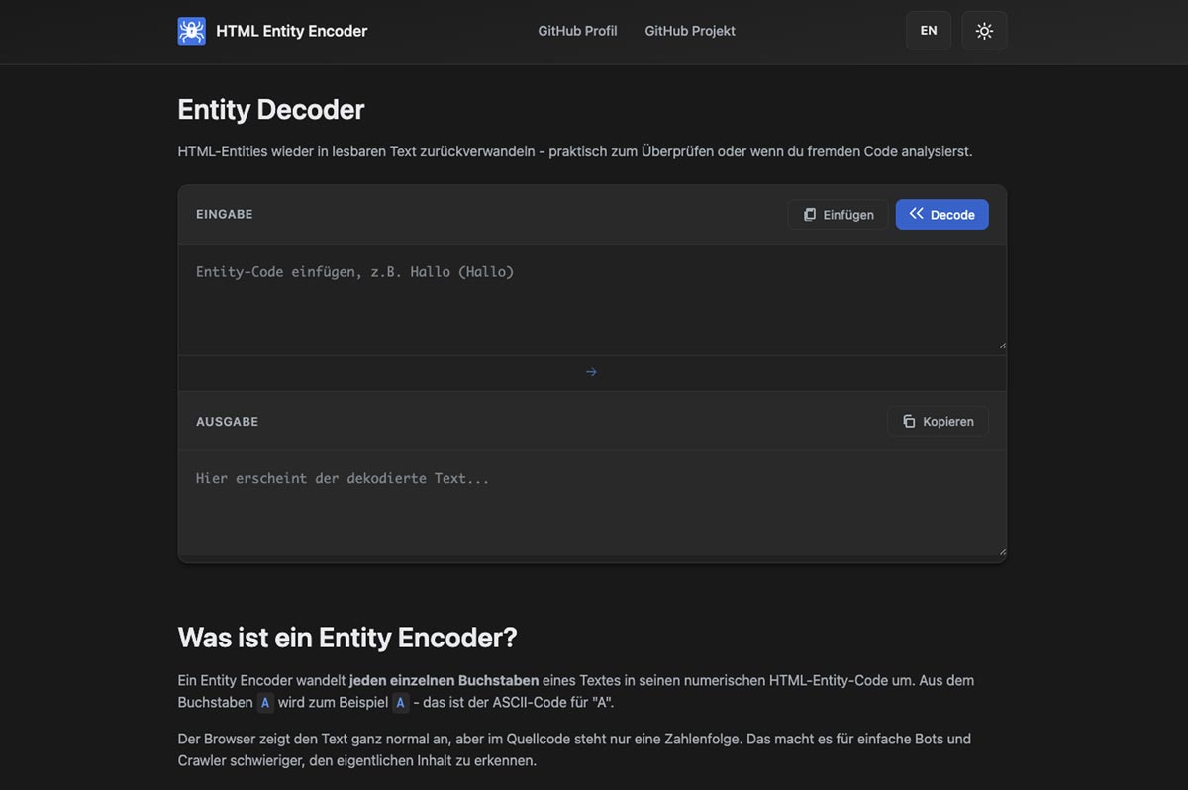This screenshot has width=1188, height=790.
Task: Select the EINGABE section label
Action: click(x=225, y=214)
